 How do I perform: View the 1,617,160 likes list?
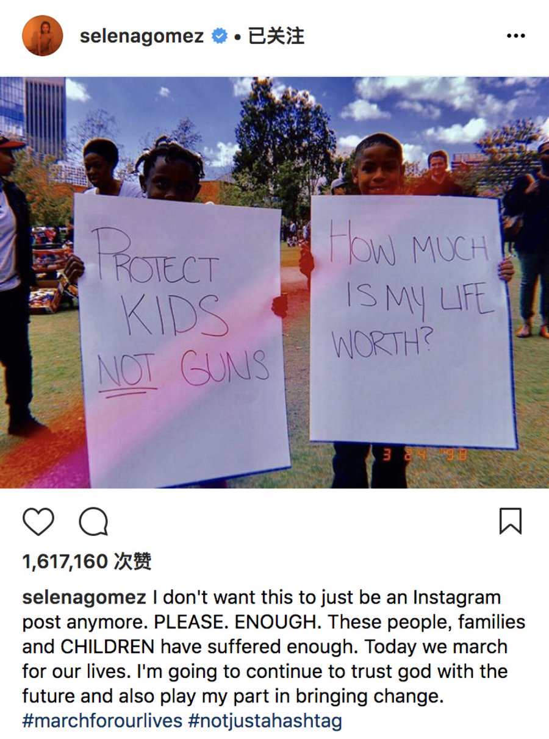tap(87, 562)
